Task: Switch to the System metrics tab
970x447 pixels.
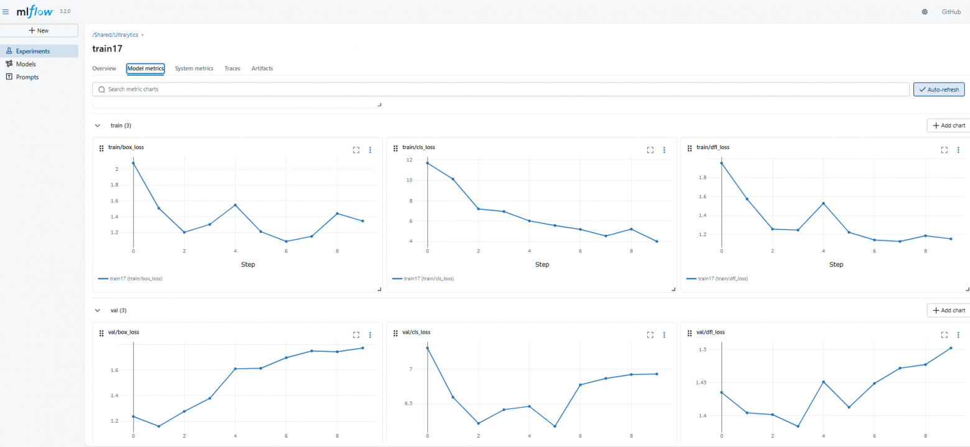Action: tap(194, 68)
